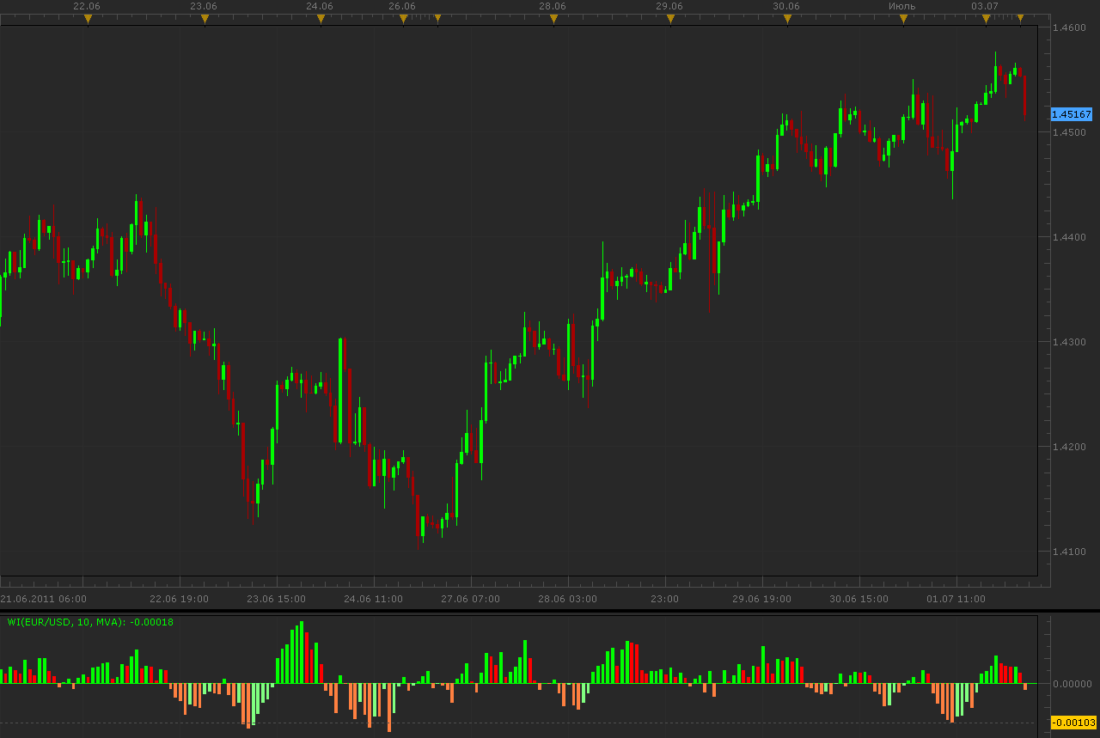This screenshot has height=738, width=1100.
Task: Click the 30.06 15:00 time label
Action: point(859,599)
